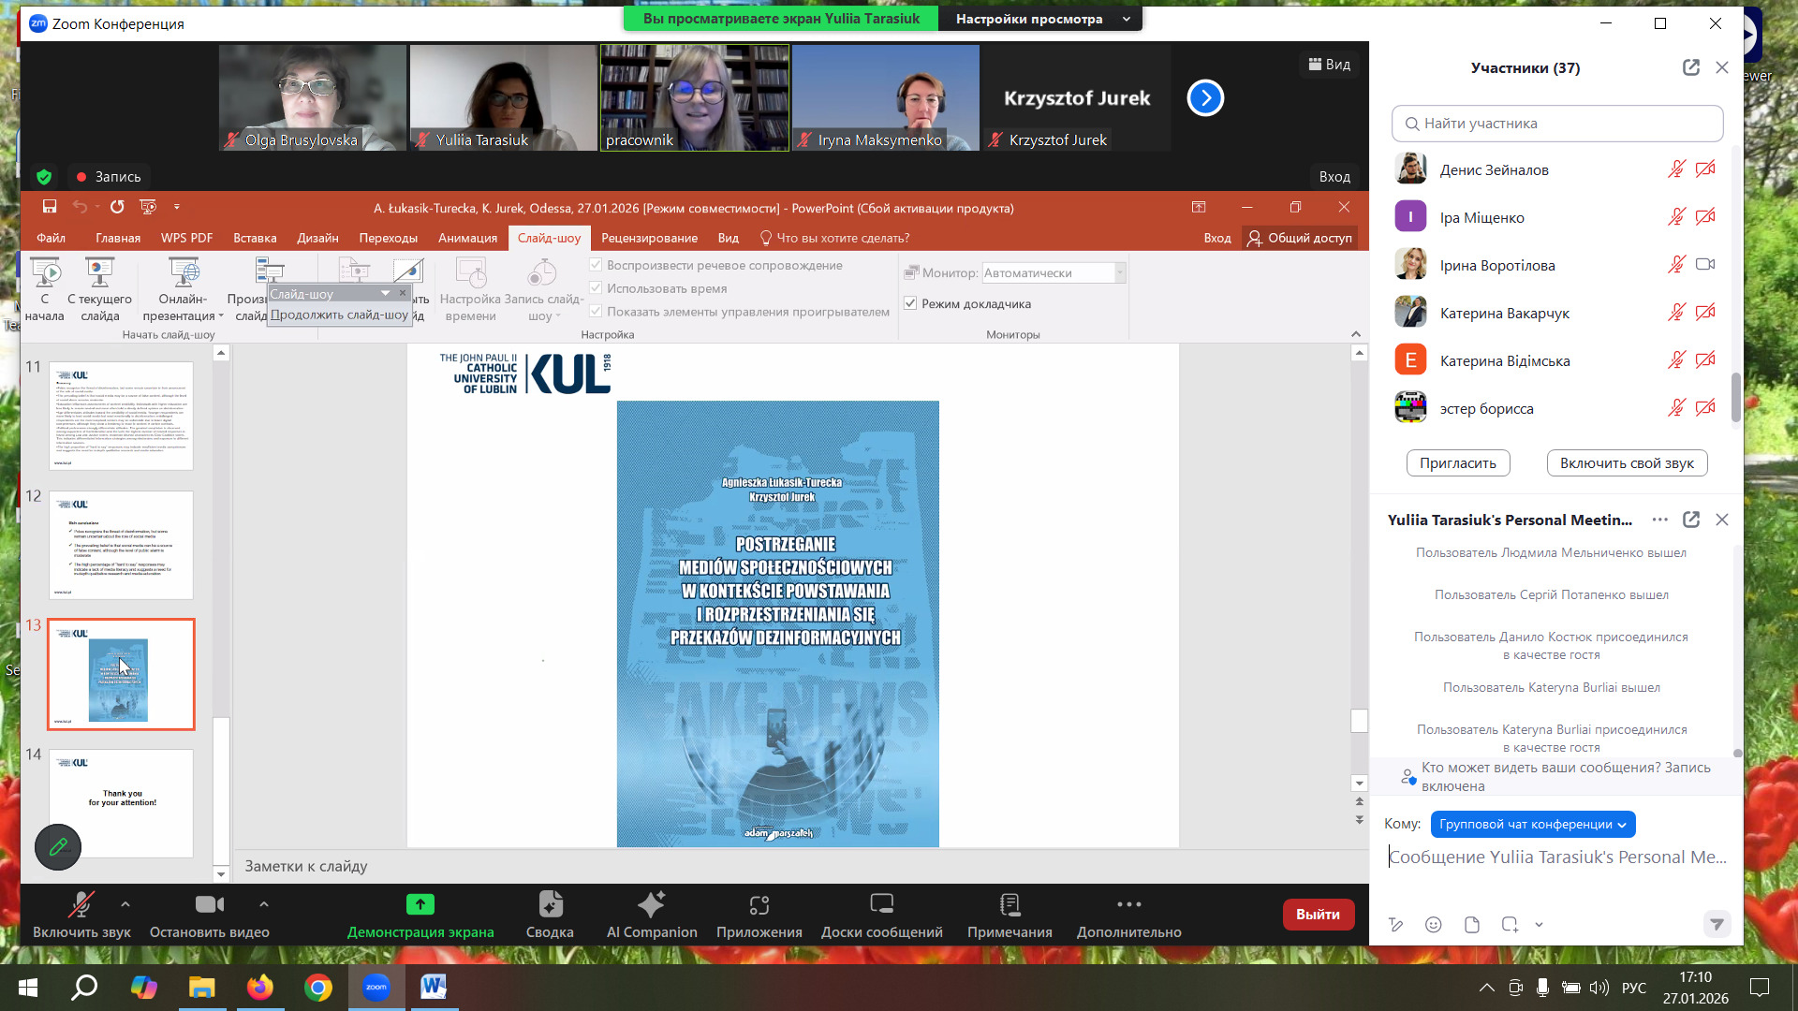Toggle the Use timings checkbox

tap(596, 288)
